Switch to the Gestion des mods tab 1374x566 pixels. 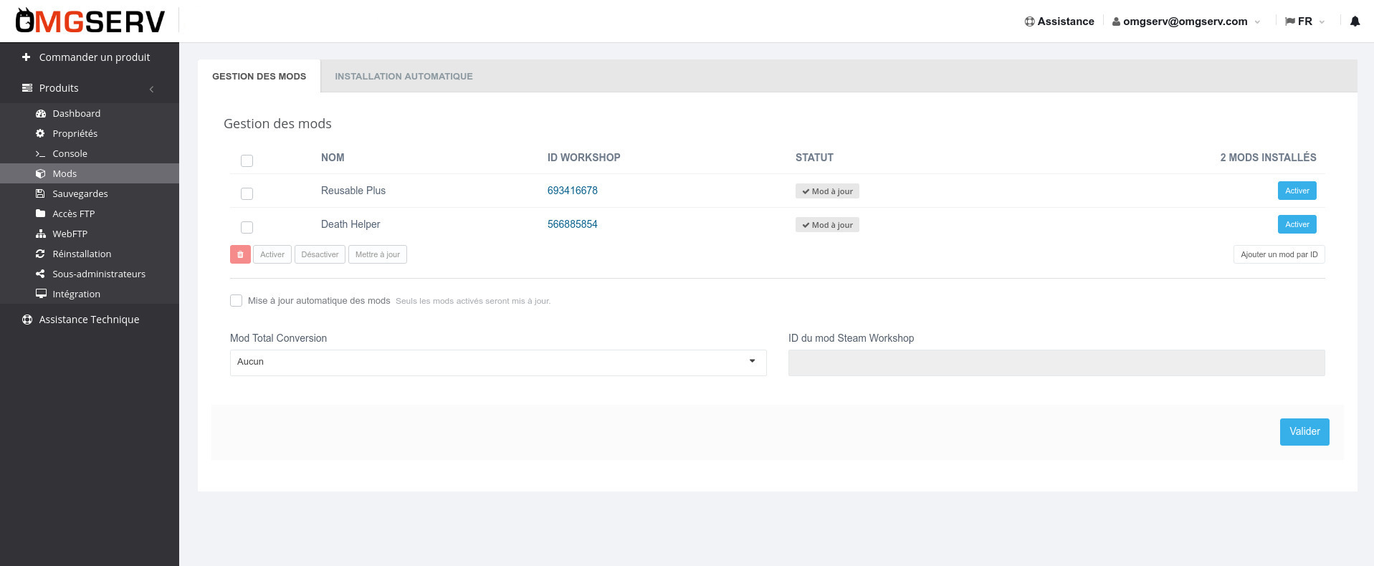tap(259, 76)
